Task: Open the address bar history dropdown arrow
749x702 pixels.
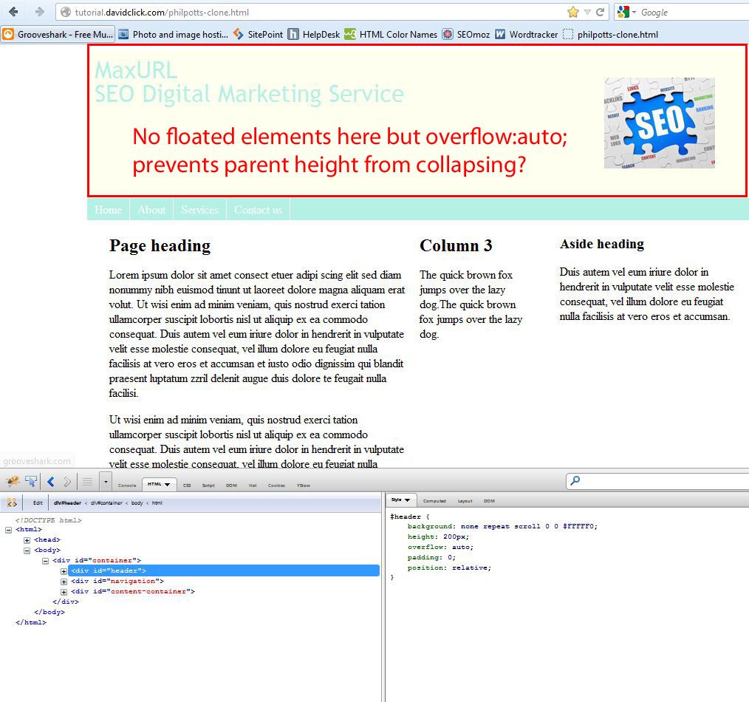Action: point(587,13)
